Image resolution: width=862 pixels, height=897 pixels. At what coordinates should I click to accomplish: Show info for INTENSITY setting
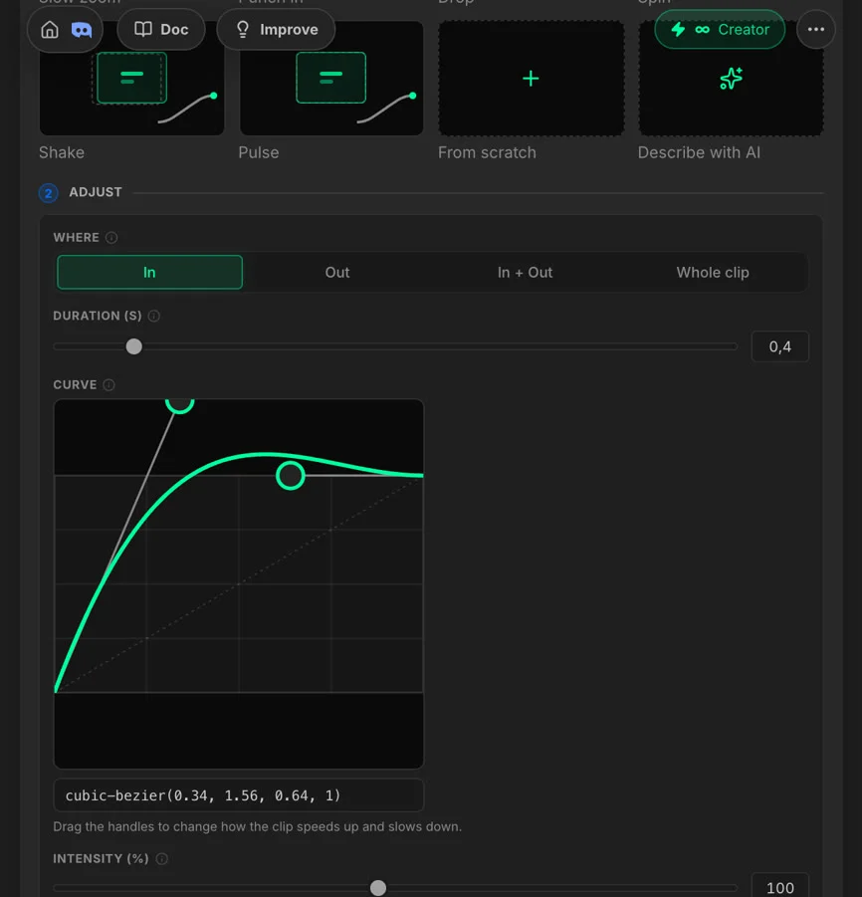(x=162, y=859)
